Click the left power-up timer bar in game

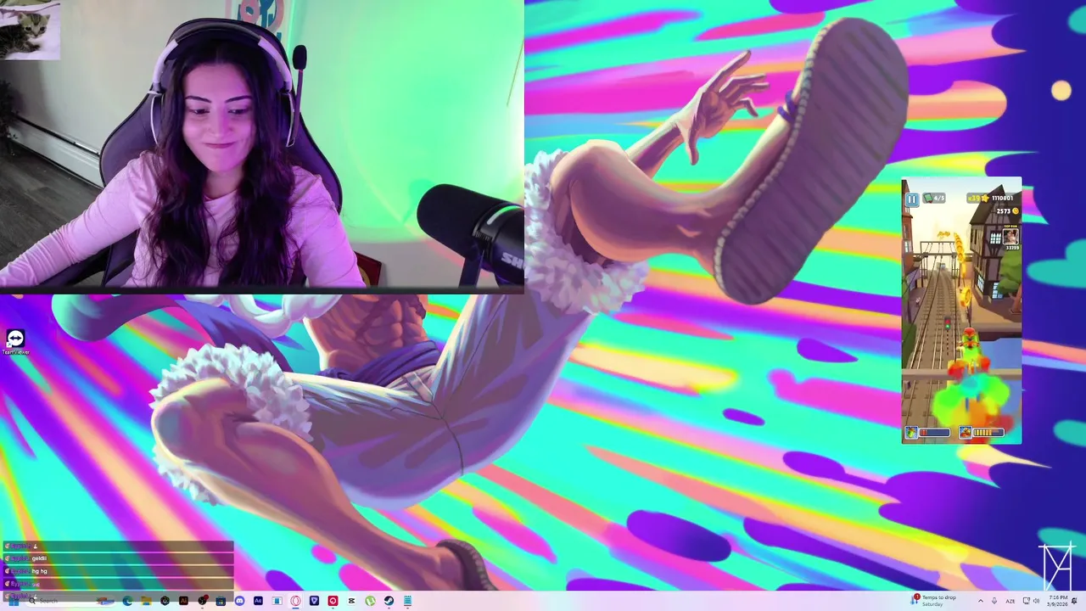point(934,433)
